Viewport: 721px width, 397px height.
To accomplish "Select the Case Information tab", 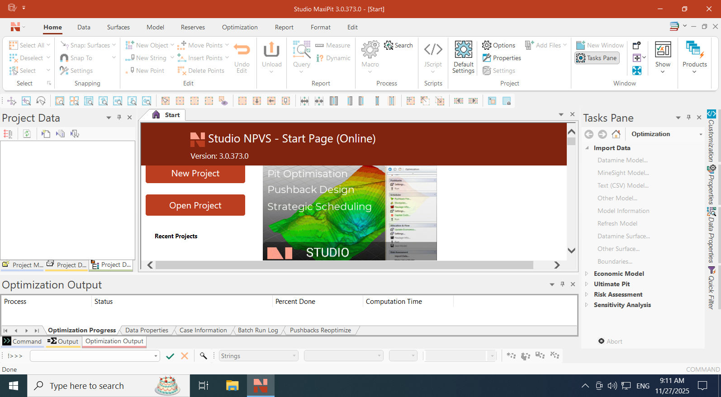I will pyautogui.click(x=203, y=331).
